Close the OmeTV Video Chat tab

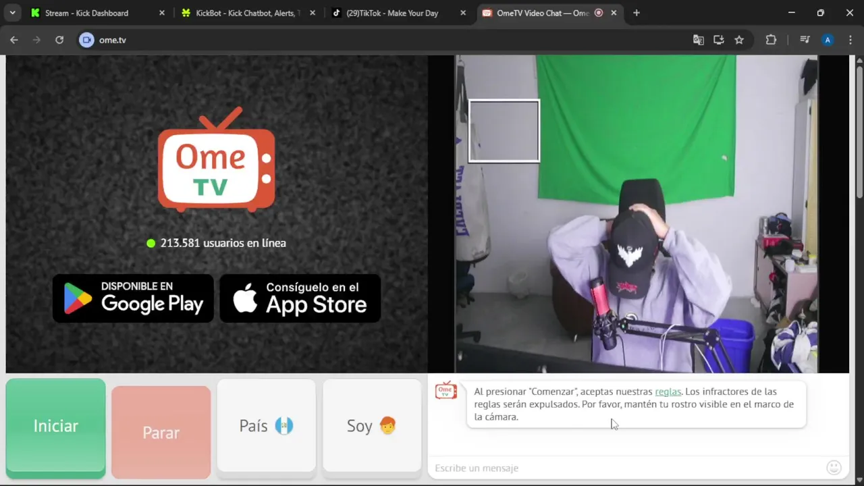[x=613, y=13]
